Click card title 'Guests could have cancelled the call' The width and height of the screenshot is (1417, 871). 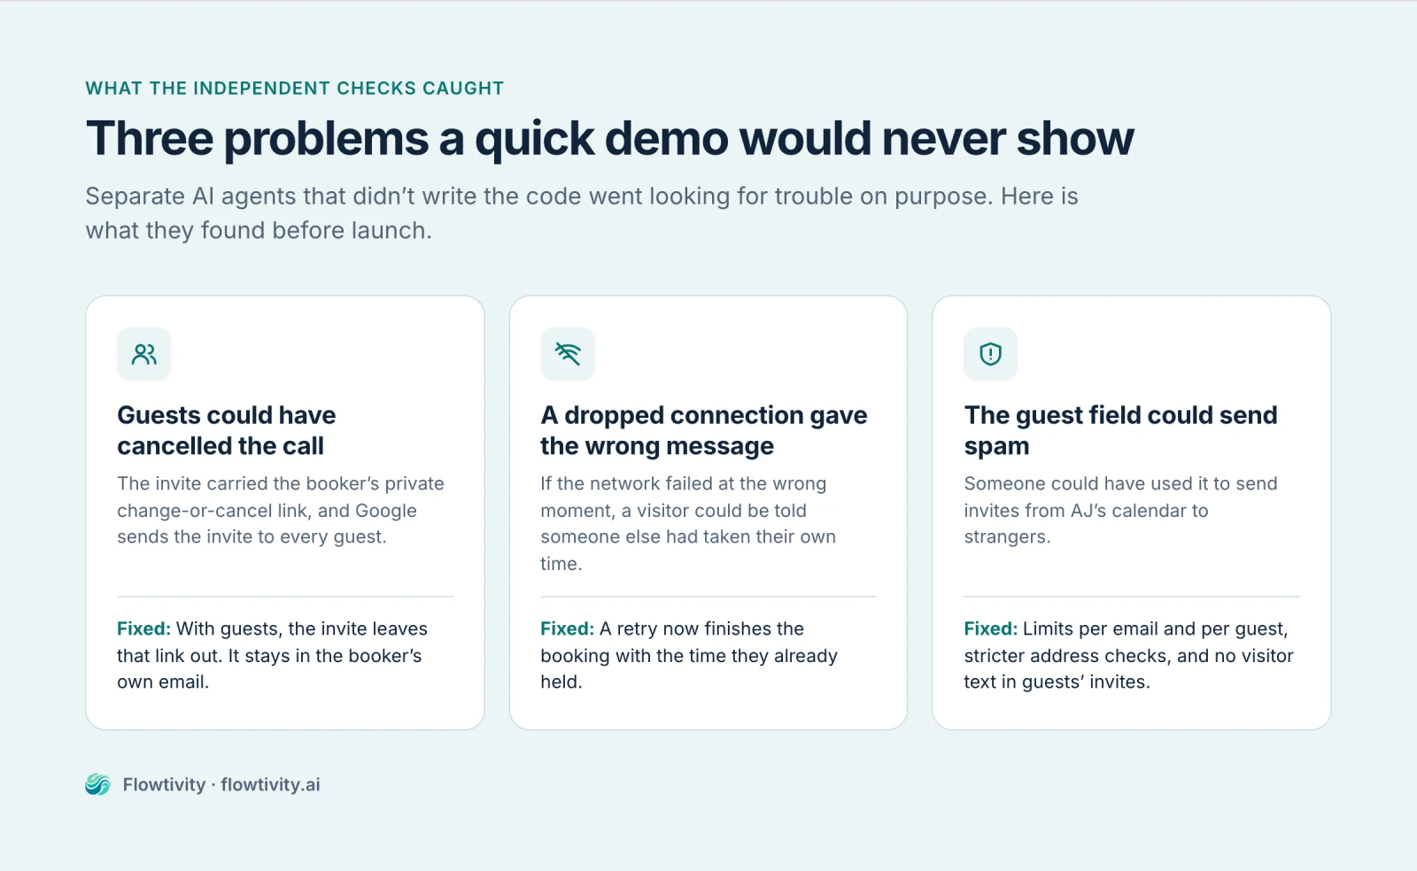click(x=227, y=430)
